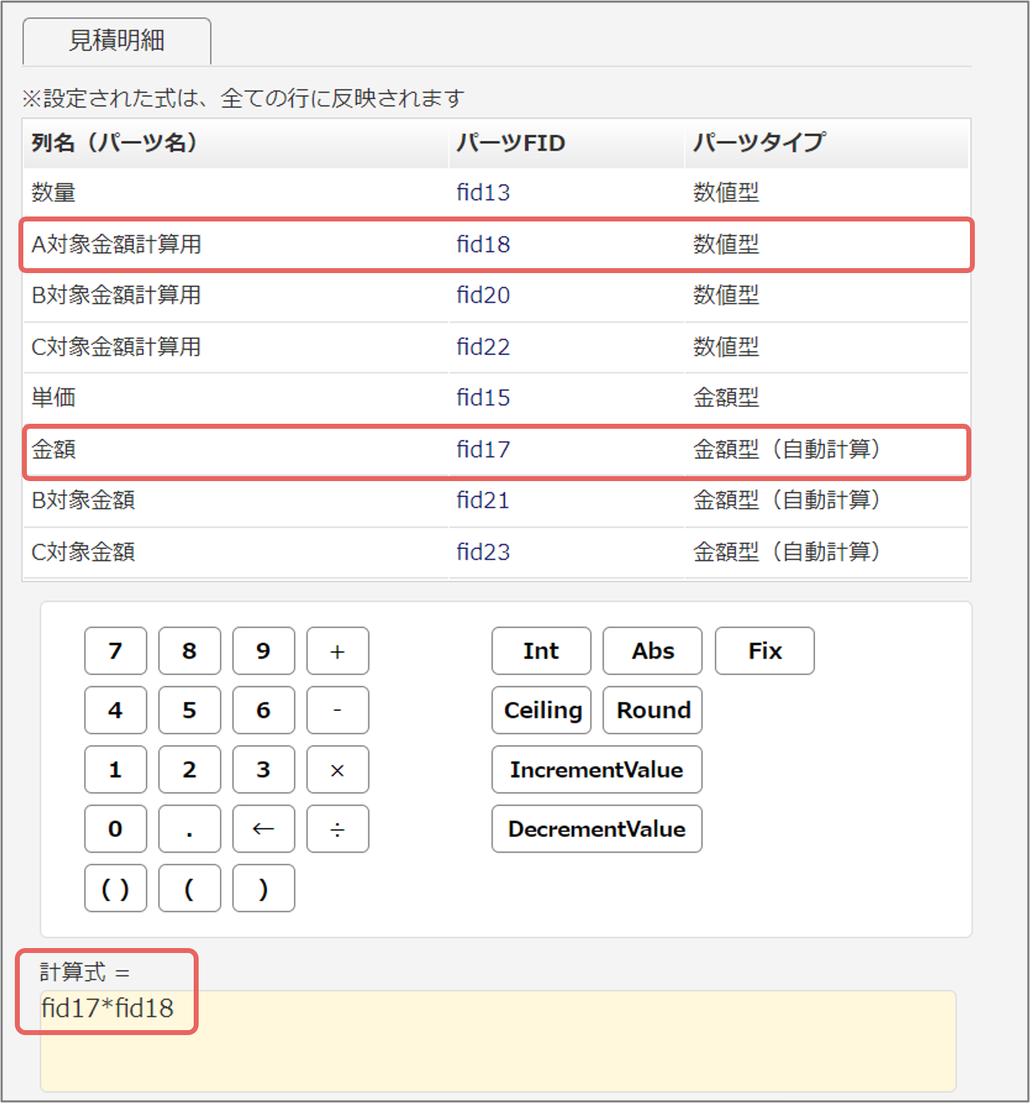Select fid20 for B対象金額計算用
This screenshot has height=1103, width=1030.
point(483,295)
